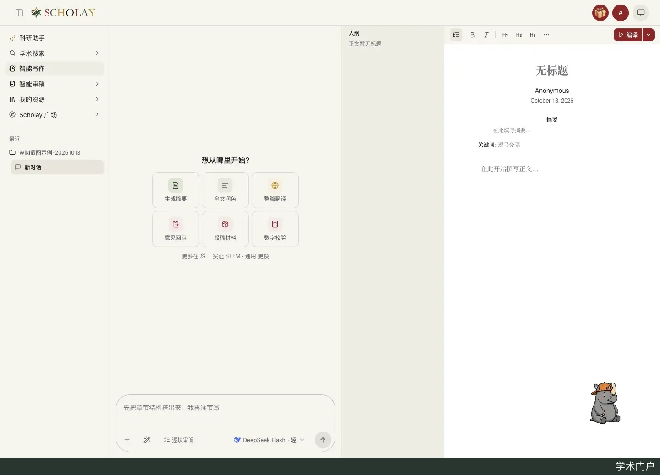This screenshot has width=660, height=475.
Task: Expand the 智能审稿 submenu chevron
Action: point(97,84)
